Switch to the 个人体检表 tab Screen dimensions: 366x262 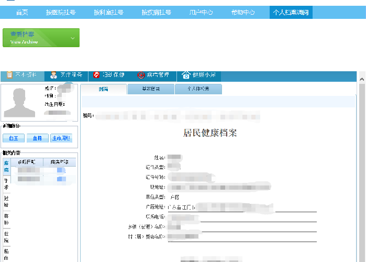point(198,89)
